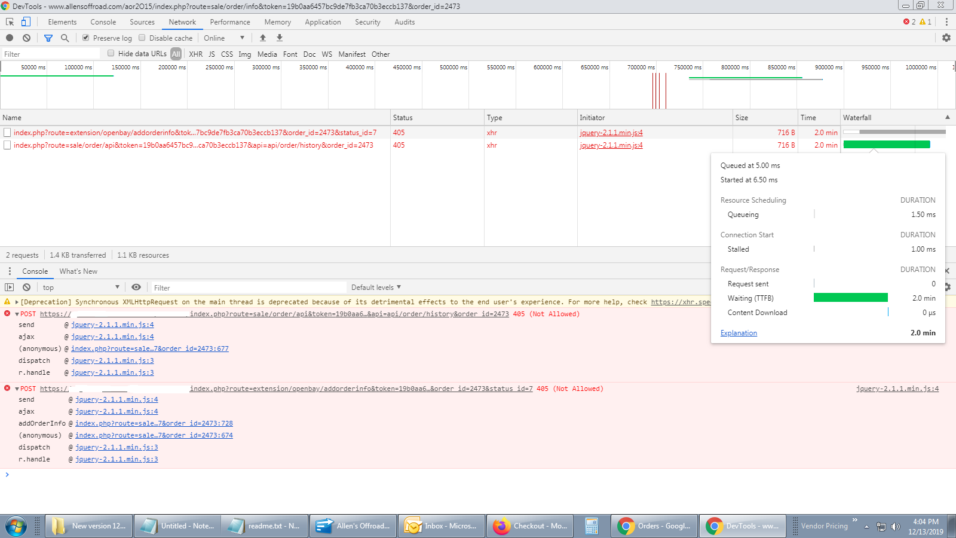
Task: Switch to the Security tab
Action: coord(367,22)
